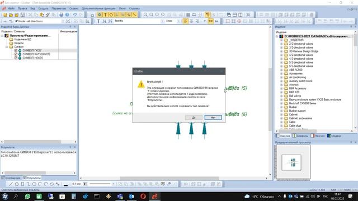This screenshot has height=201, width=358.
Task: Click the zoom out magnifier icon
Action: point(151,15)
